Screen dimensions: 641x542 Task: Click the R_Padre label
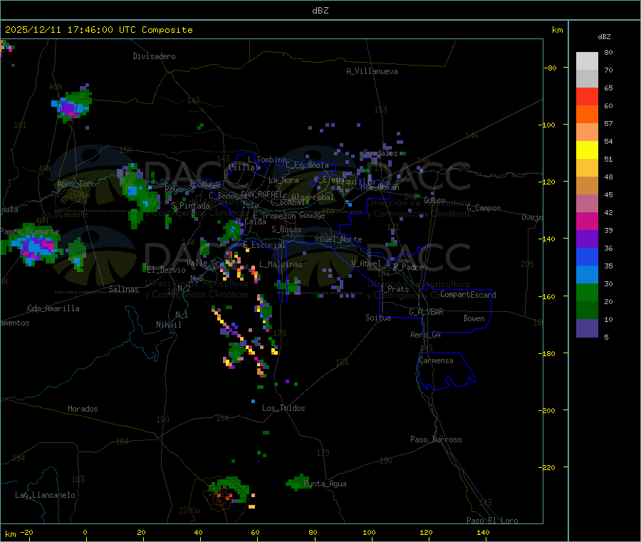tap(408, 267)
